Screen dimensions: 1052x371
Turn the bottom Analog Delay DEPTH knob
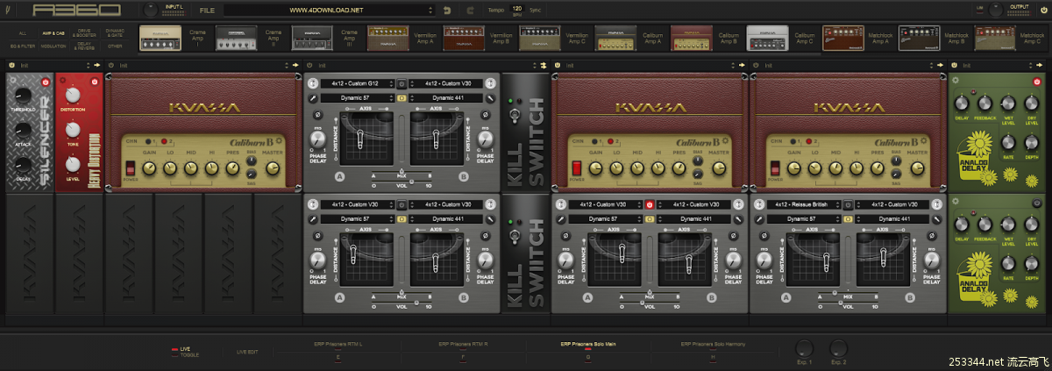point(1034,261)
